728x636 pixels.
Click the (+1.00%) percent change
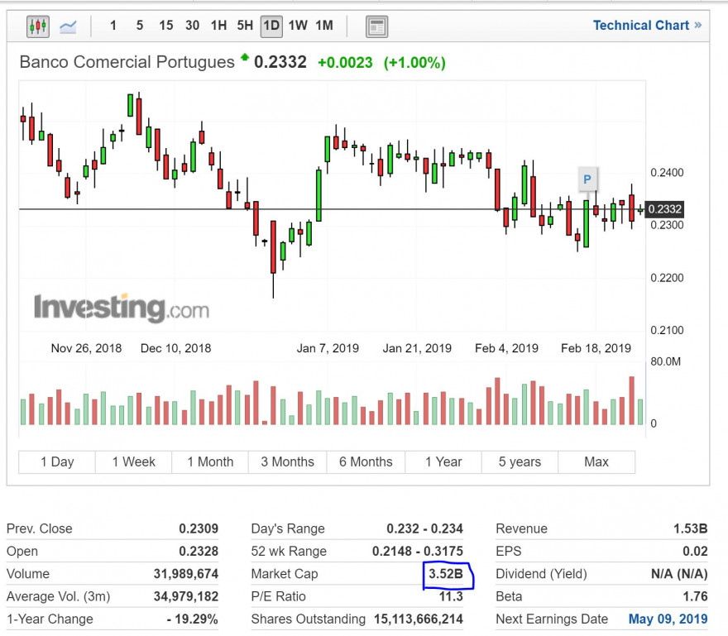pyautogui.click(x=414, y=63)
